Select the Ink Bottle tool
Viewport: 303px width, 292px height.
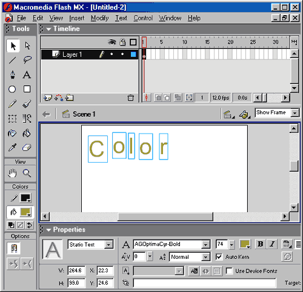click(x=12, y=133)
